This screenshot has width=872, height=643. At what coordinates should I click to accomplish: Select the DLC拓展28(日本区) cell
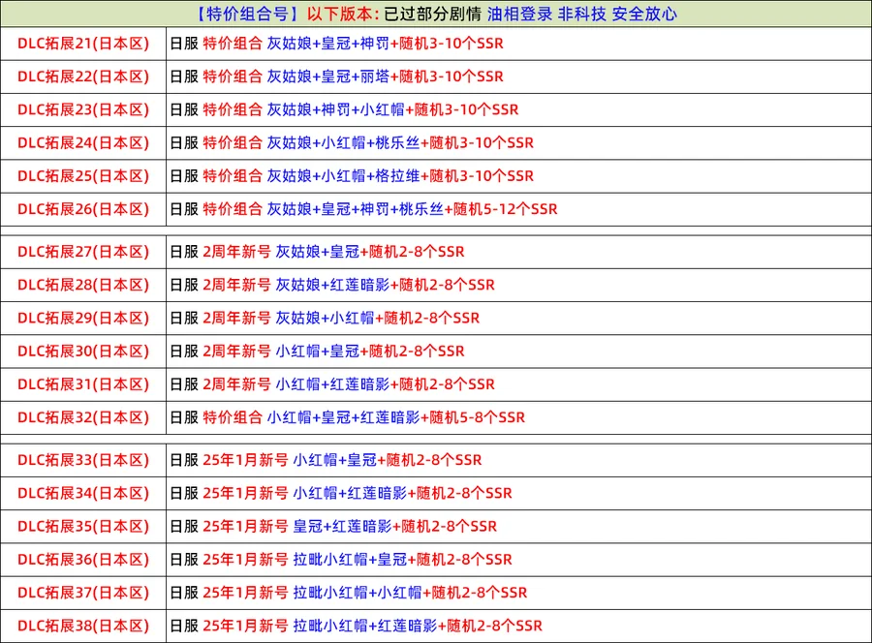tap(83, 285)
